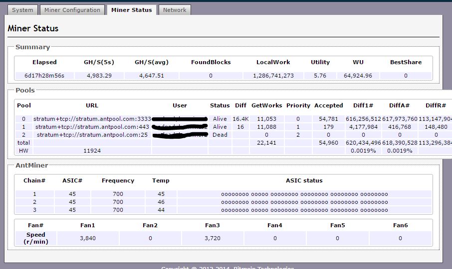Click the Utility value 5.76
This screenshot has width=452, height=269.
click(x=320, y=76)
